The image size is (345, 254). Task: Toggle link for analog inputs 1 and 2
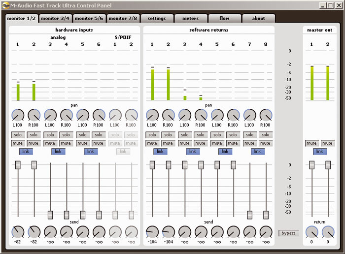coord(26,152)
